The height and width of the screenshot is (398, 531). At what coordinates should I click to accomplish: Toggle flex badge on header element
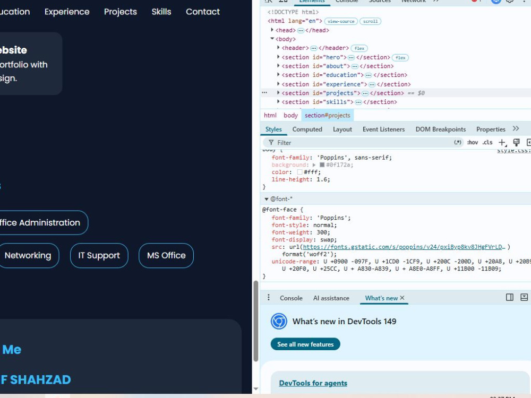(x=359, y=48)
